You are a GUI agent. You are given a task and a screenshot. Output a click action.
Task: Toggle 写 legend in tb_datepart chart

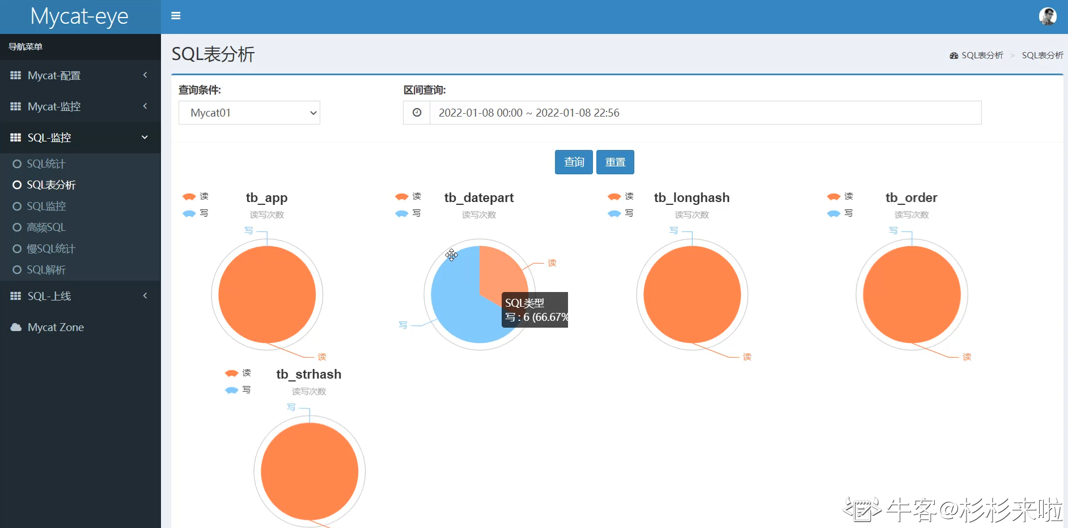click(408, 213)
